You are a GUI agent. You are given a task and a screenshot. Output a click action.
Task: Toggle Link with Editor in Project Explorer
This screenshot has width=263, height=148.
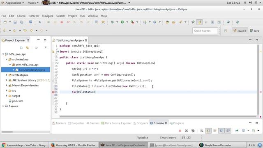[x=28, y=48]
